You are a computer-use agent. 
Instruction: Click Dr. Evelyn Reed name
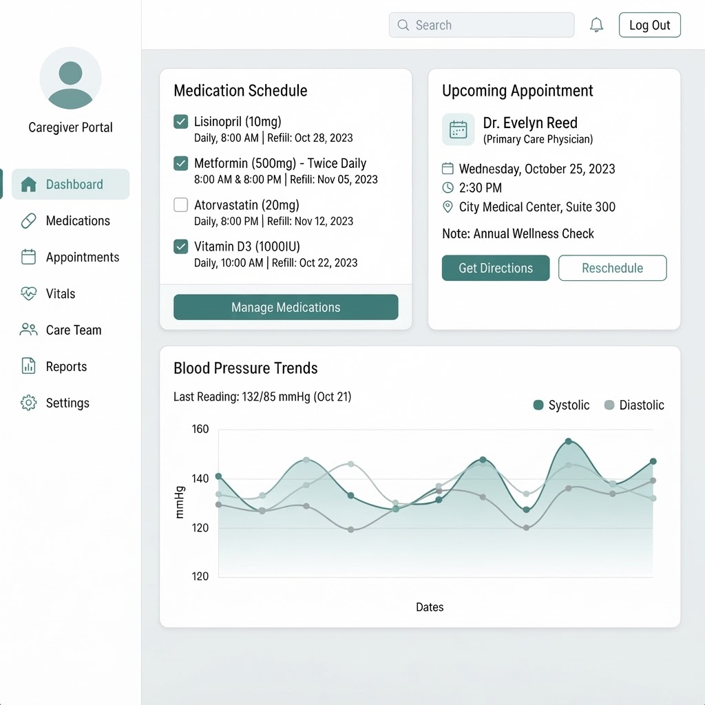pyautogui.click(x=530, y=123)
